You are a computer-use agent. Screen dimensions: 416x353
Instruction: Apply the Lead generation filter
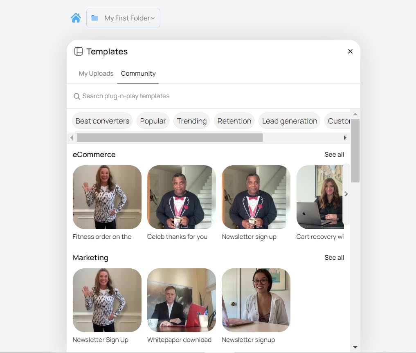[290, 121]
